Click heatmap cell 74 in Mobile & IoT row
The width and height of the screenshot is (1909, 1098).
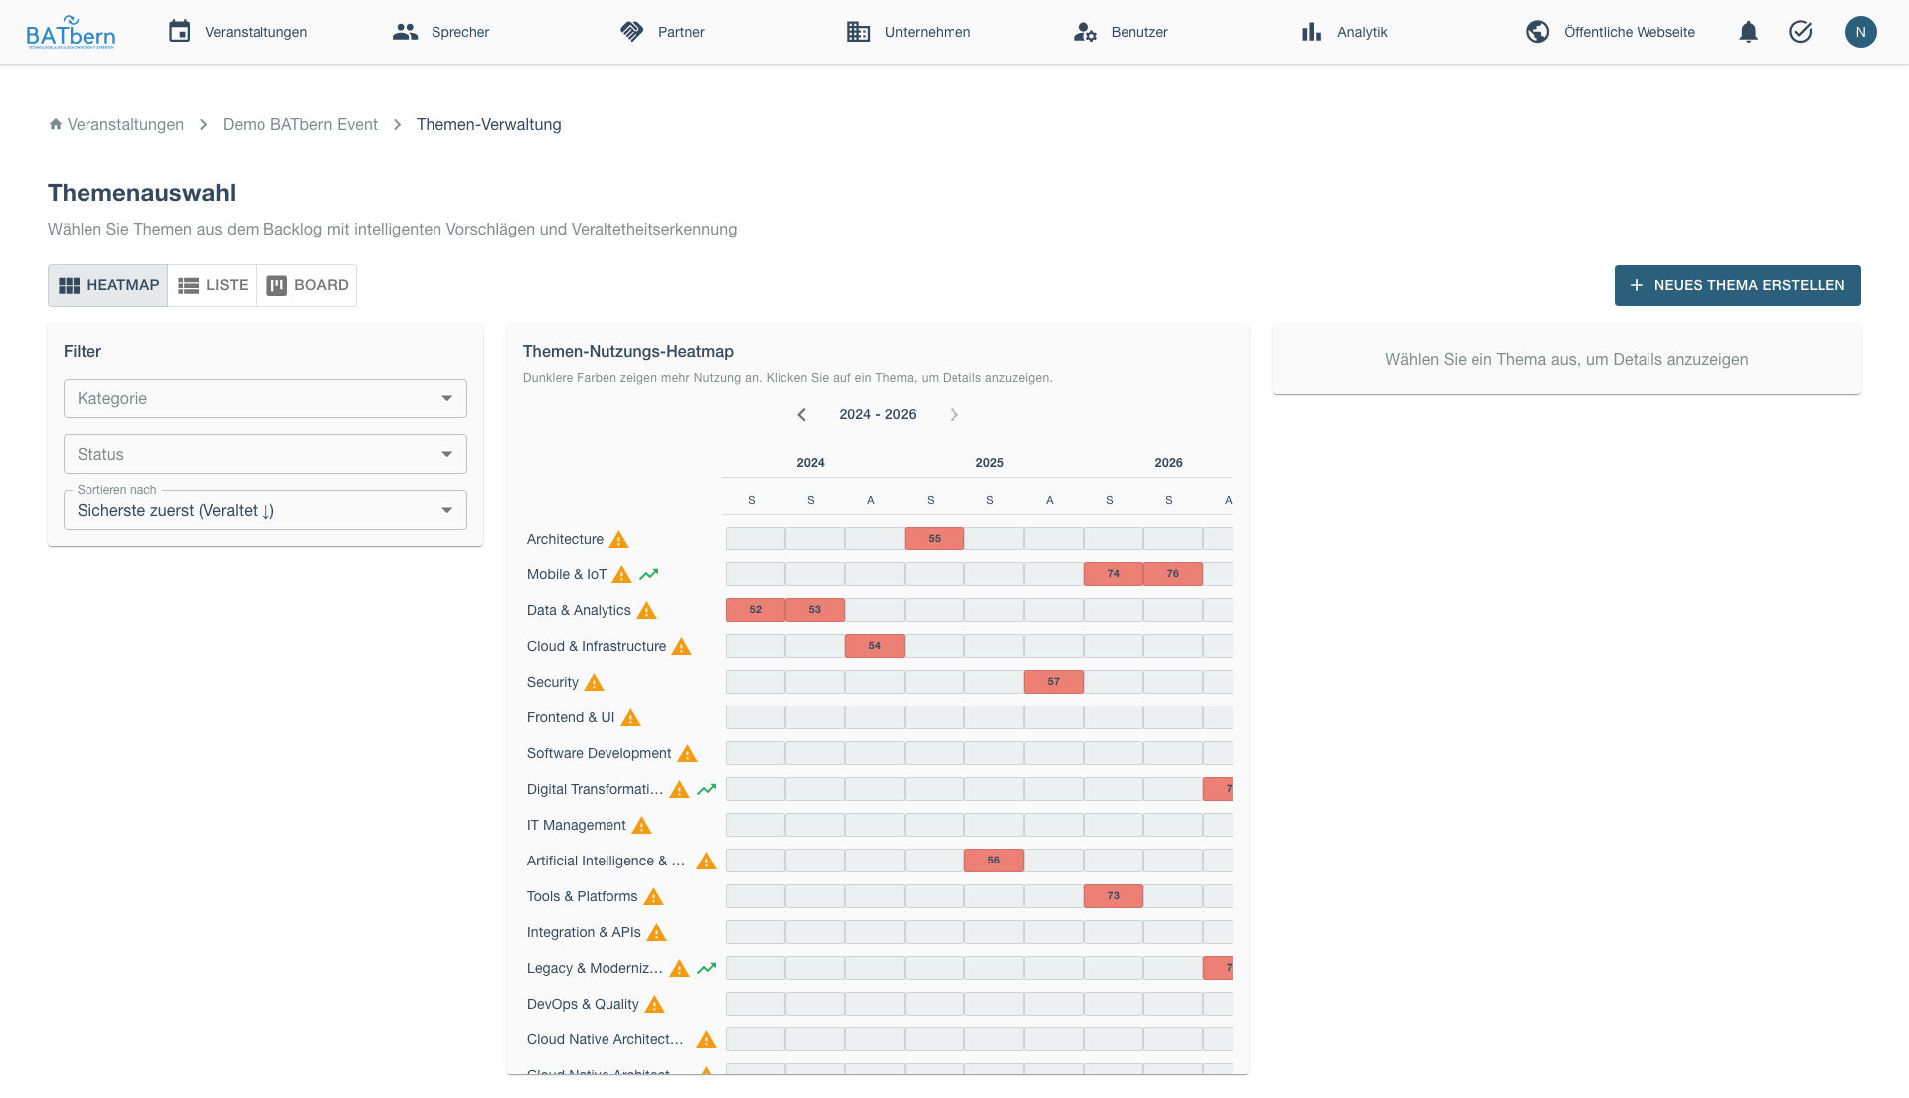click(x=1113, y=574)
